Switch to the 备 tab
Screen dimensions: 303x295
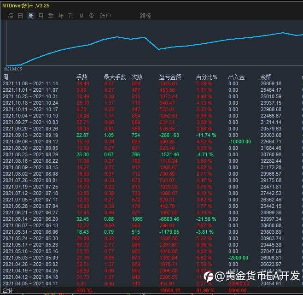[x=91, y=16]
